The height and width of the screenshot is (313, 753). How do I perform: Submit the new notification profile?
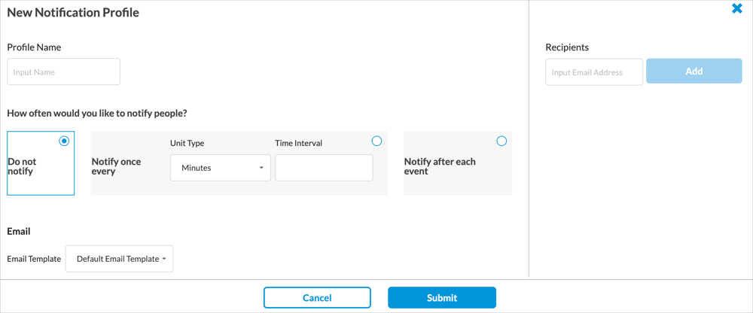(x=442, y=298)
